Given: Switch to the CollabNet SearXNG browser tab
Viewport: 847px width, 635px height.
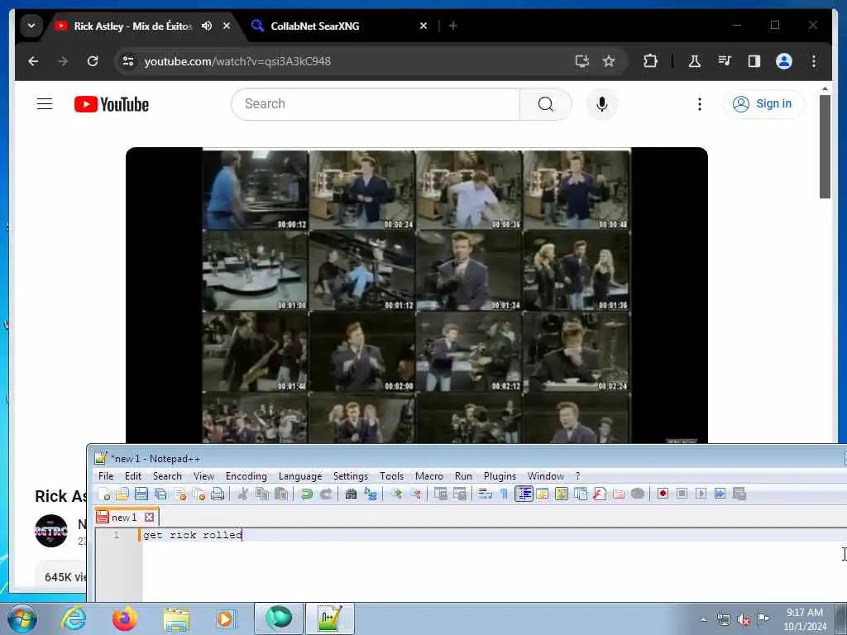Looking at the screenshot, I should click(x=340, y=26).
